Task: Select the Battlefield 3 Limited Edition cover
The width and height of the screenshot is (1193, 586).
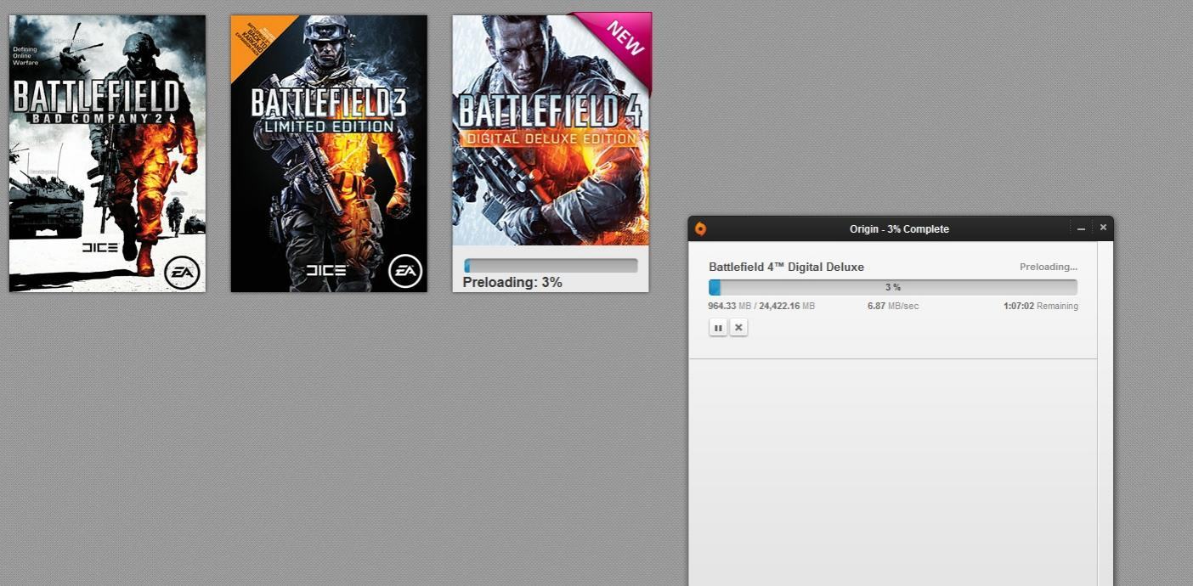Action: click(x=329, y=154)
